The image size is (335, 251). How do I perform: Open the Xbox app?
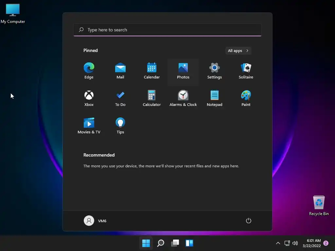pos(89,99)
